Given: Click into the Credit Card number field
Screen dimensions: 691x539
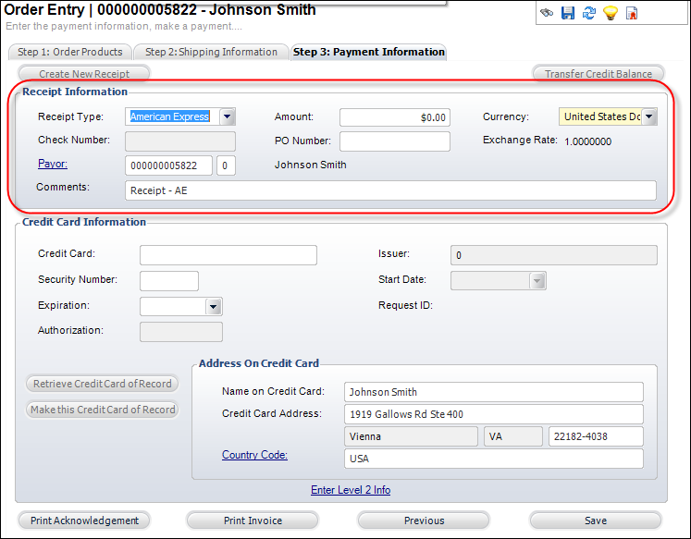Looking at the screenshot, I should [x=228, y=255].
